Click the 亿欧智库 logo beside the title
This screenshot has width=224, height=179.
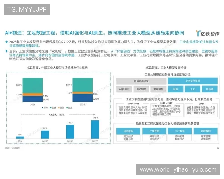(208, 33)
